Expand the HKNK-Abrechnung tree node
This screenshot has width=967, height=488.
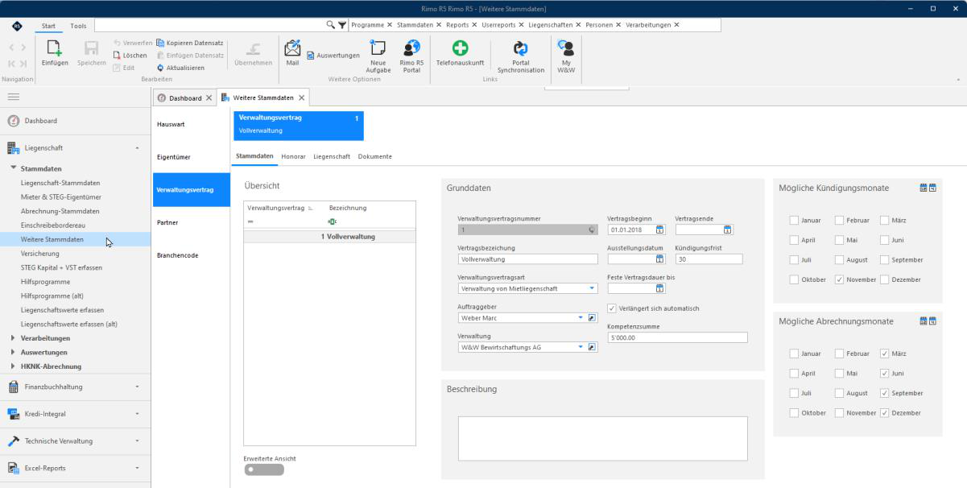14,366
